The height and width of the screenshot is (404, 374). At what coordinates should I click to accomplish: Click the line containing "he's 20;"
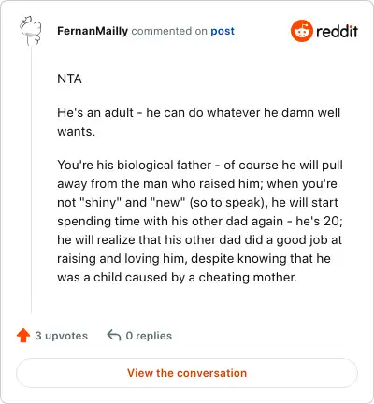coord(200,221)
